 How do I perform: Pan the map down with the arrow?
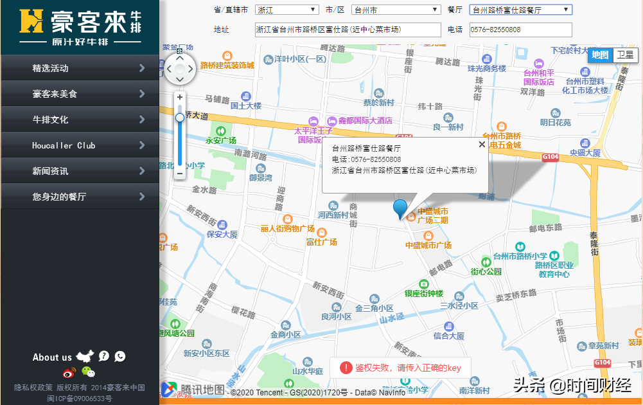point(180,79)
